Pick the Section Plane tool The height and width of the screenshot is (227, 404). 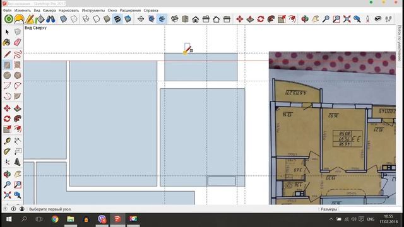(141, 19)
